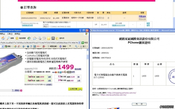This screenshot has height=109, width=175.
Task: Click the blue plus icon in Google toolbar
Action: pyautogui.click(x=24, y=46)
